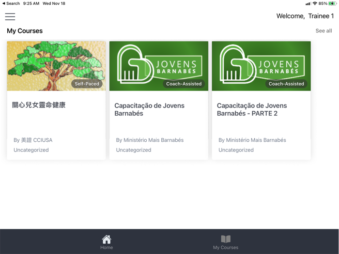Switch to Home tab label
The height and width of the screenshot is (254, 339).
tap(107, 248)
